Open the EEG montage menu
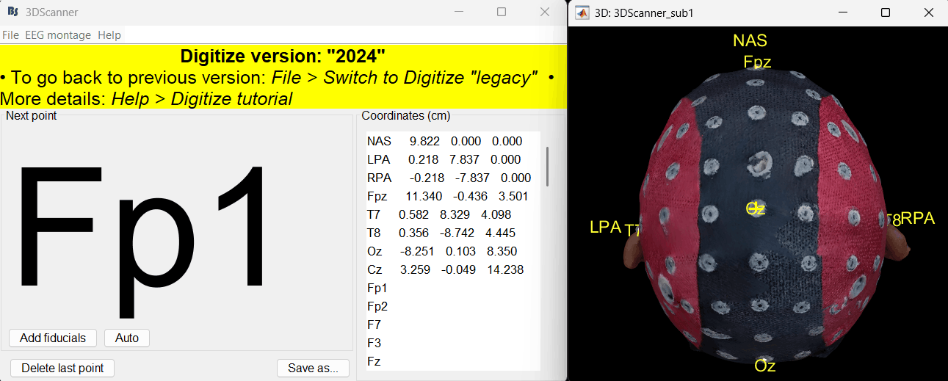 [x=58, y=35]
